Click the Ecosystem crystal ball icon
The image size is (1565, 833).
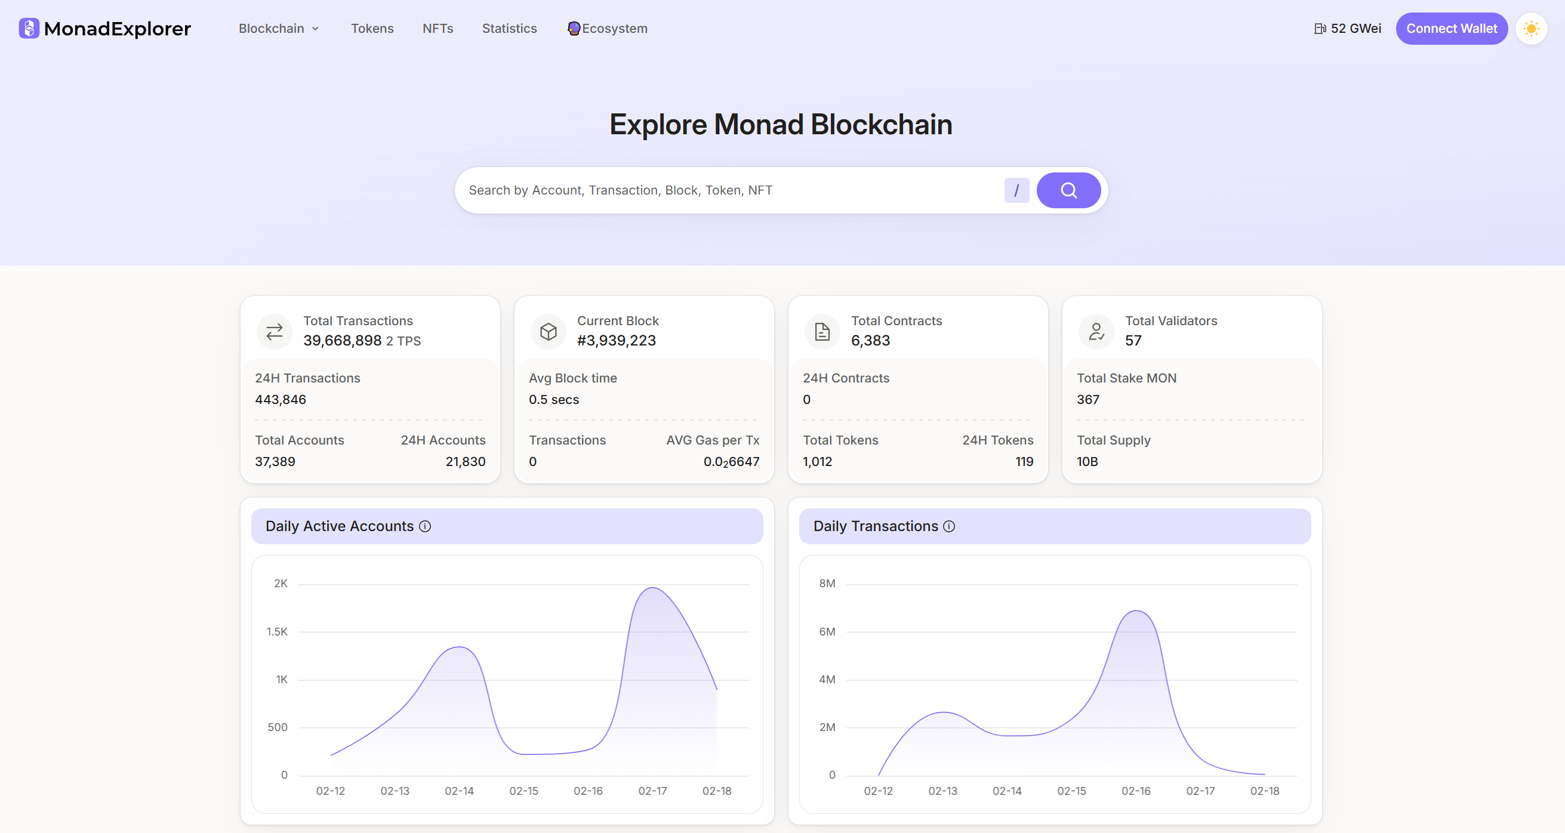574,29
